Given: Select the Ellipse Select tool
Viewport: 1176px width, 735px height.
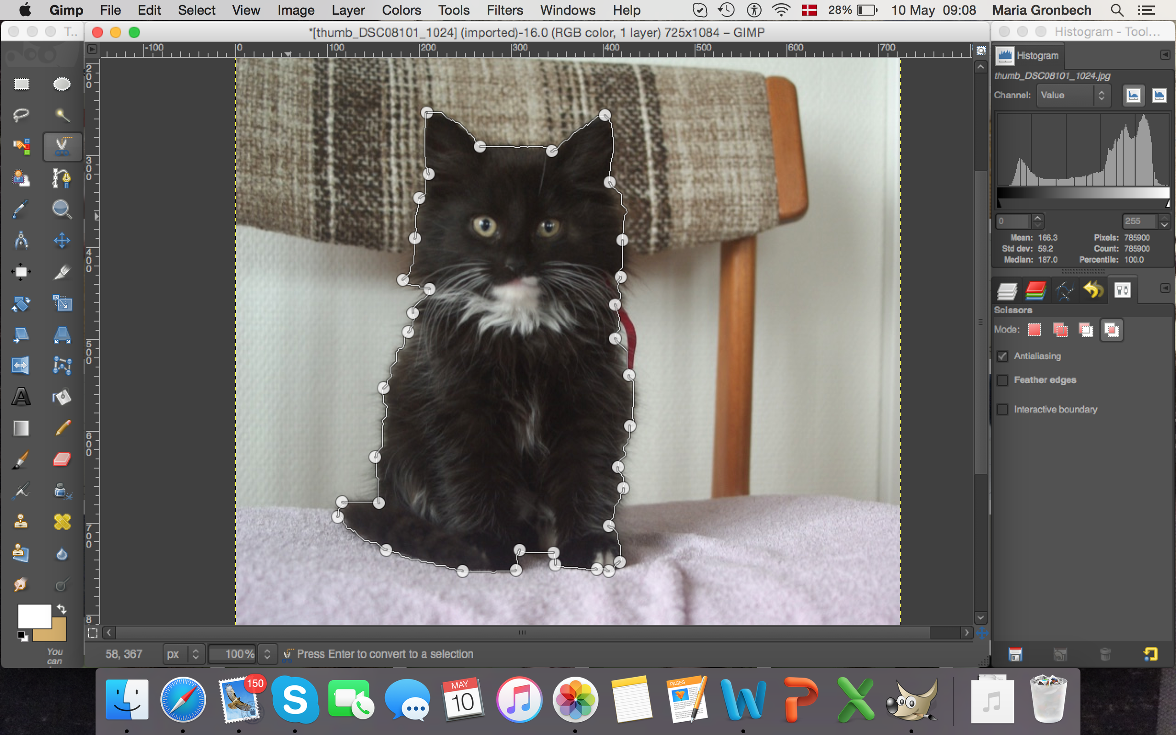Looking at the screenshot, I should point(62,85).
